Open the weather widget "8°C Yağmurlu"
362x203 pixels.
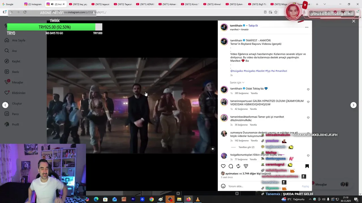(x=293, y=199)
